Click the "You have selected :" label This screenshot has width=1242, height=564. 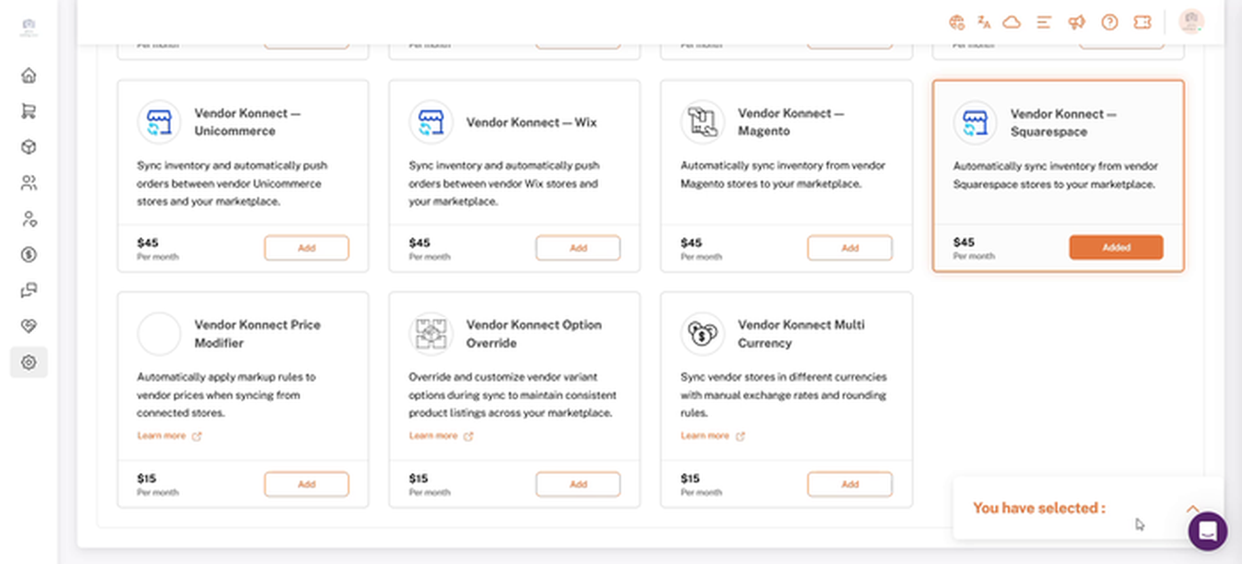1039,508
